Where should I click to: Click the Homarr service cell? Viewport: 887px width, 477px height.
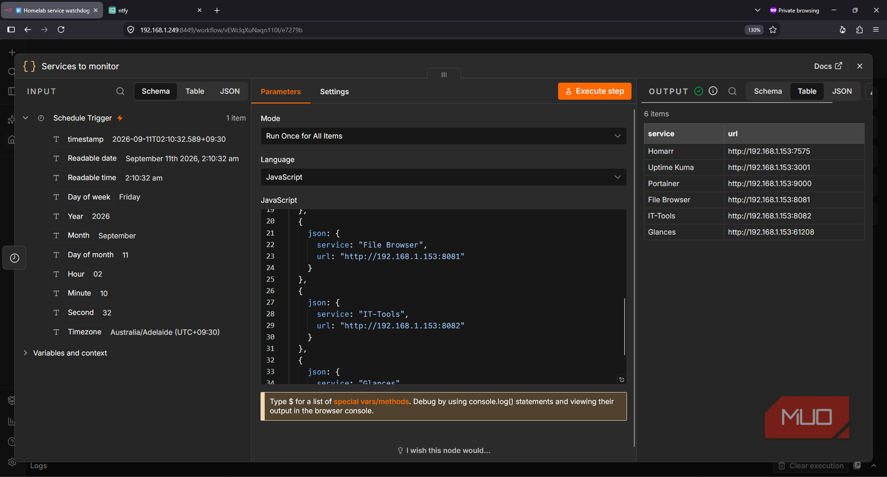tap(684, 151)
